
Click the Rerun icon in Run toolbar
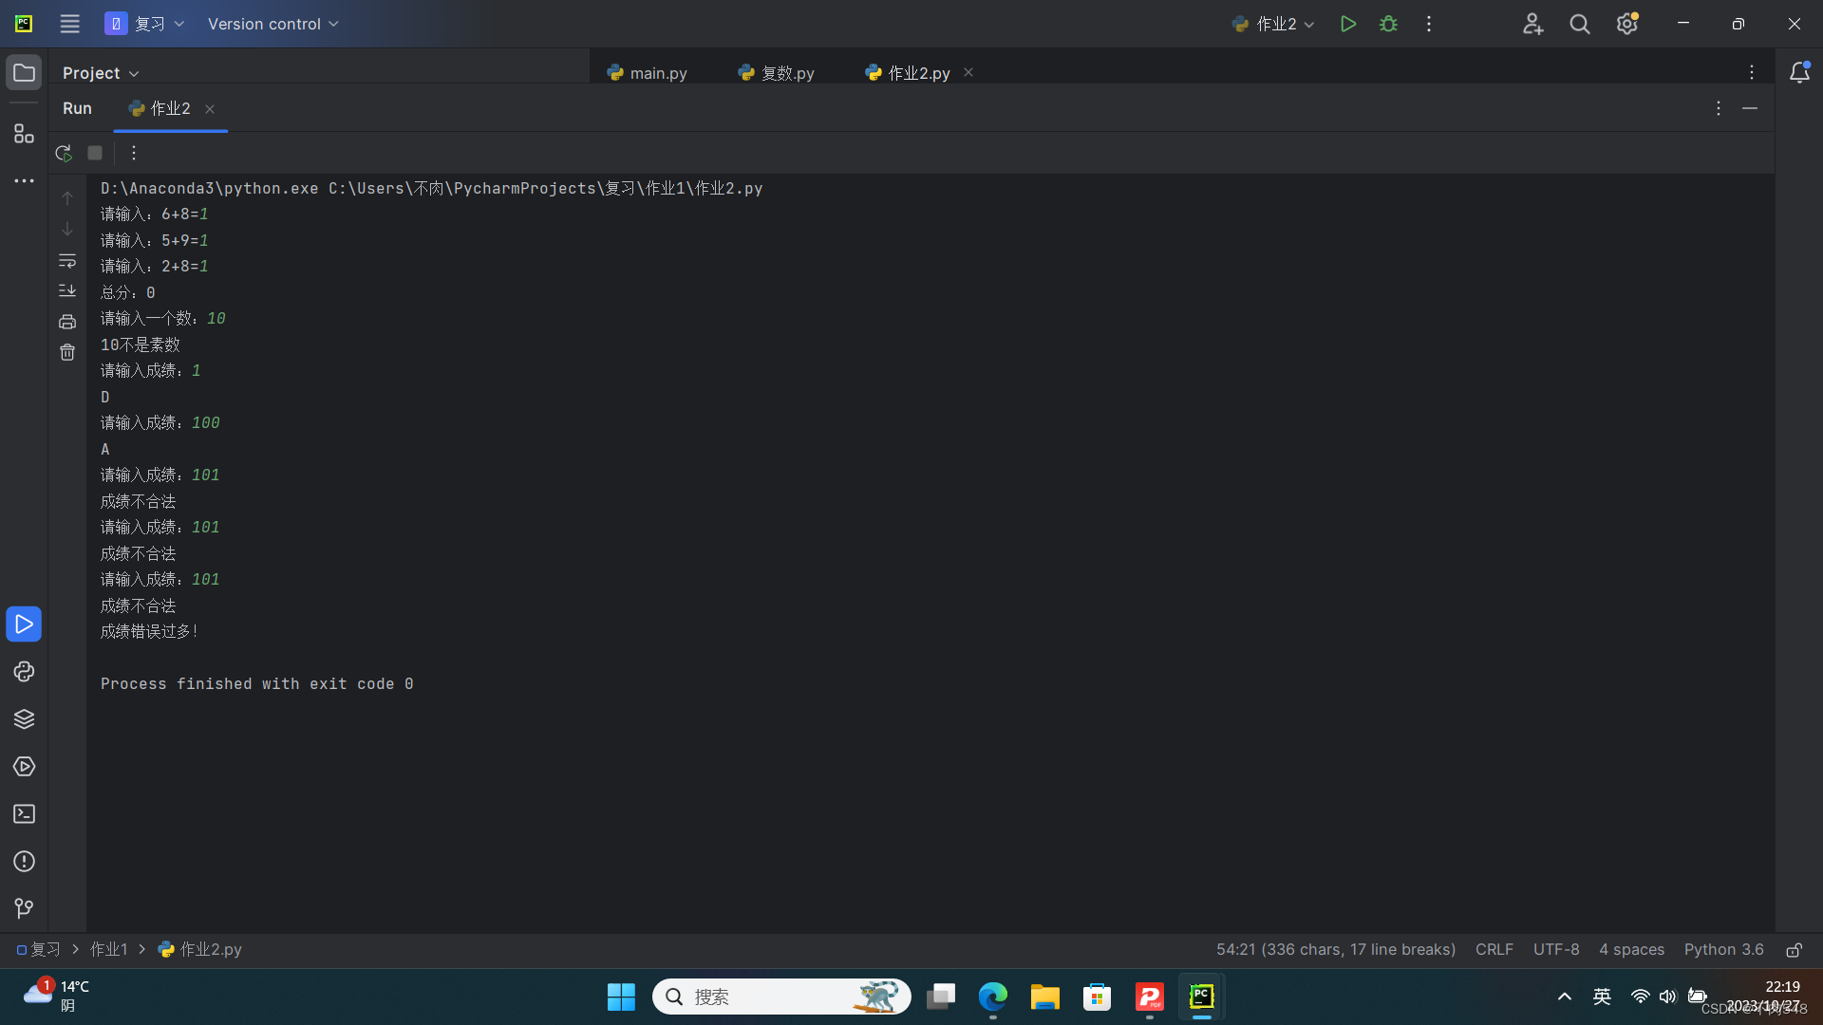pos(64,153)
